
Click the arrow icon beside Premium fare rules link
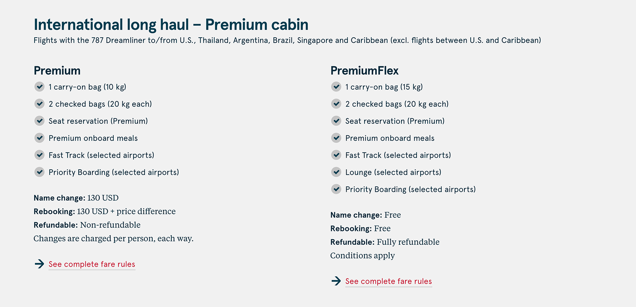39,264
